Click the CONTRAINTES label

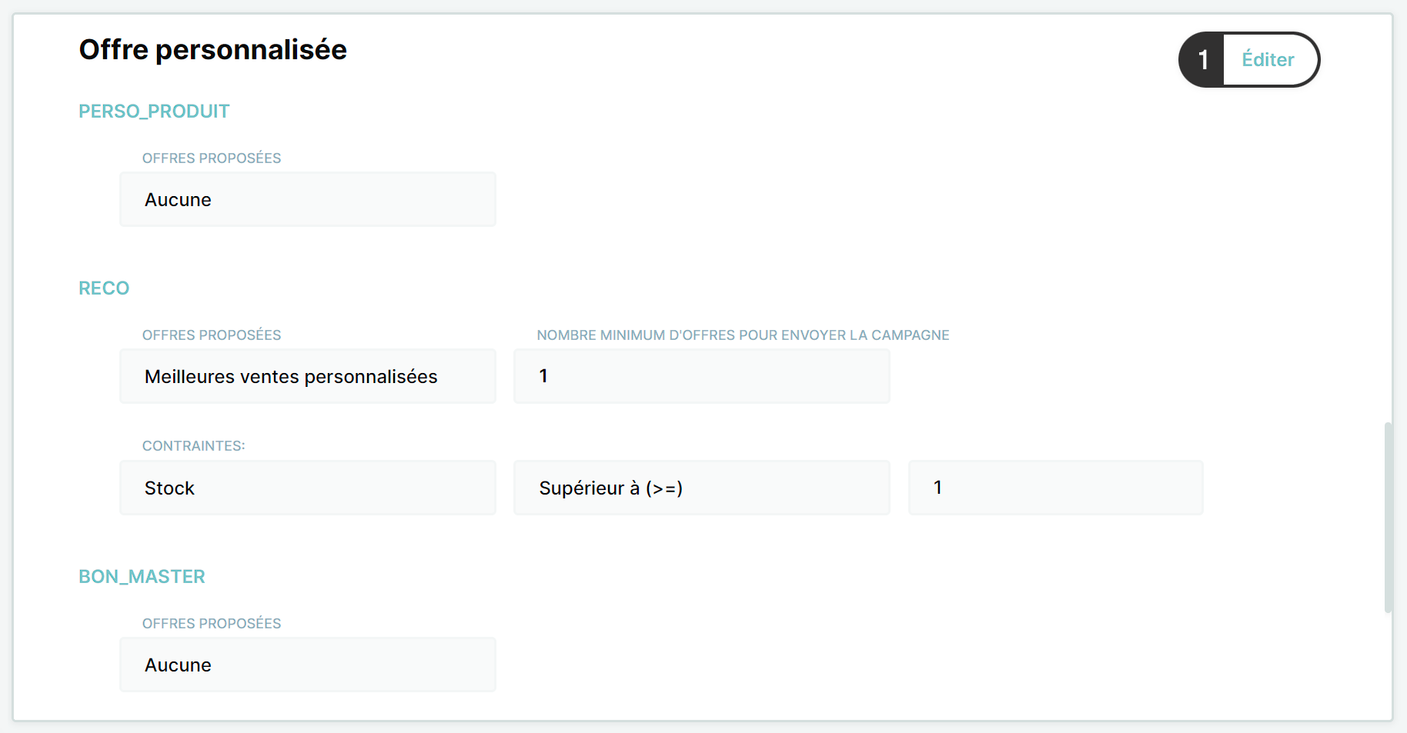[194, 446]
